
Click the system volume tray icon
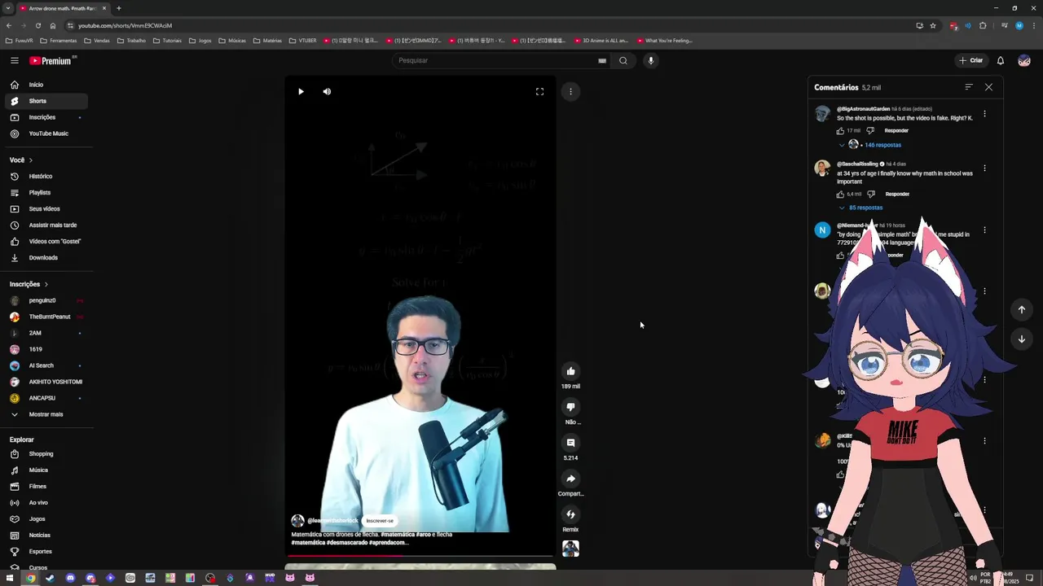tap(973, 578)
